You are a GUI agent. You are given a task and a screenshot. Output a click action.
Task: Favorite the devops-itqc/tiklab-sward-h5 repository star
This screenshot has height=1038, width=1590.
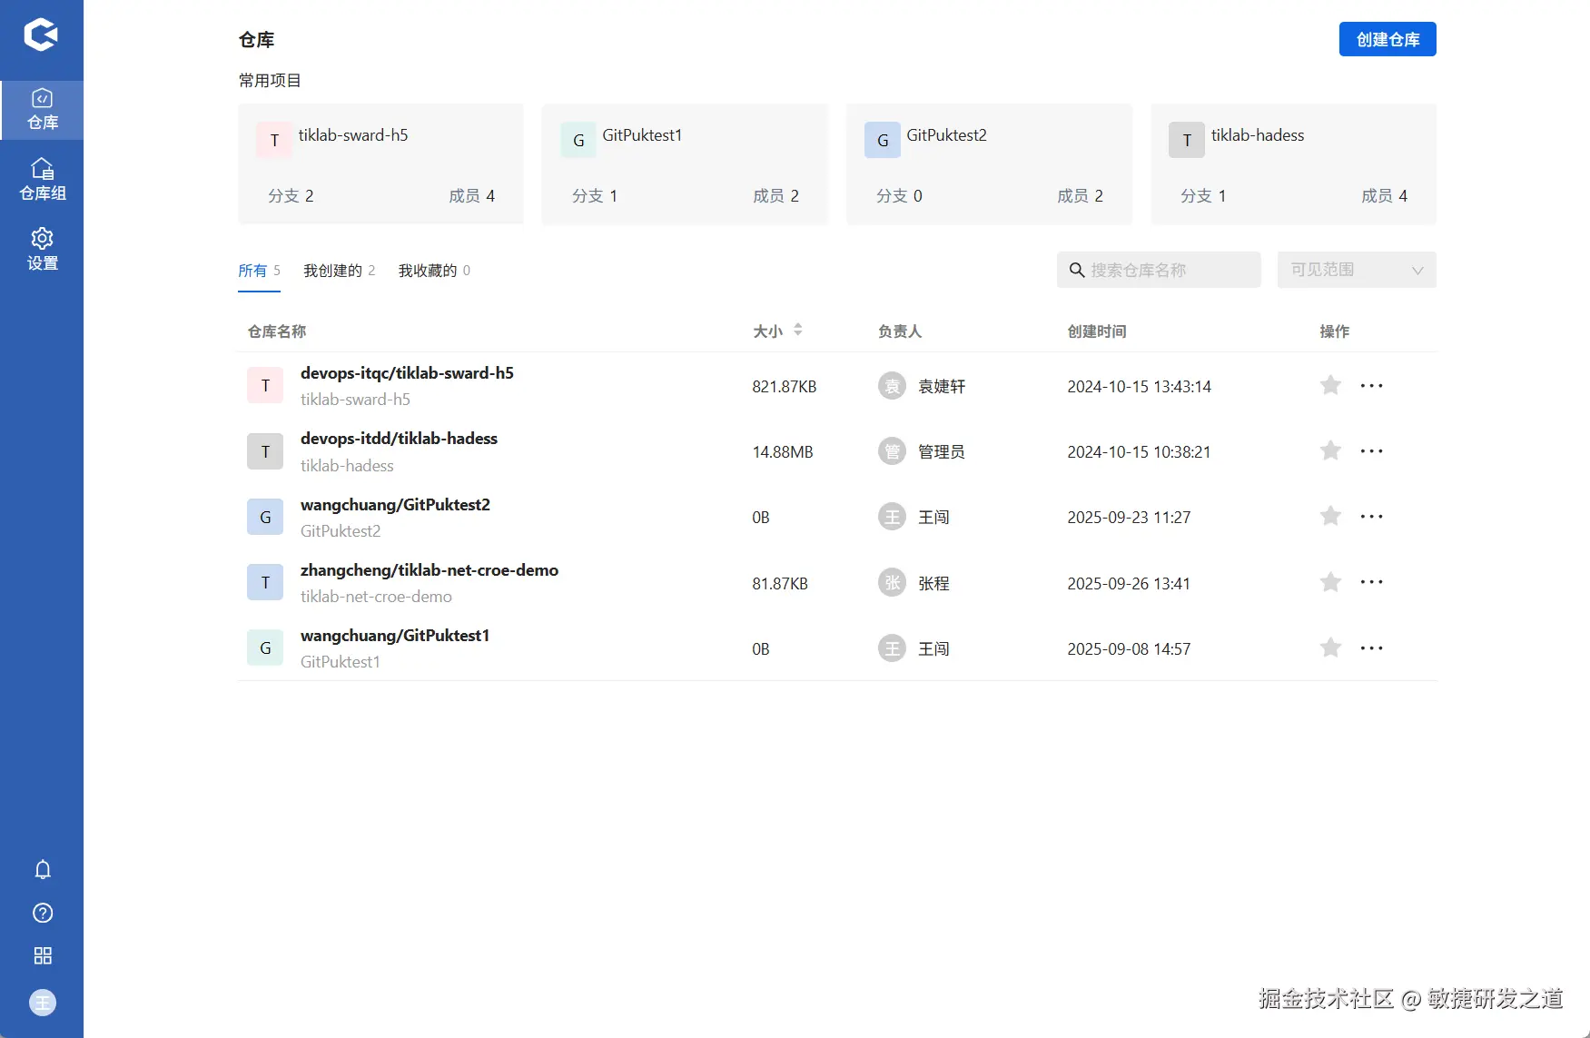coord(1330,385)
